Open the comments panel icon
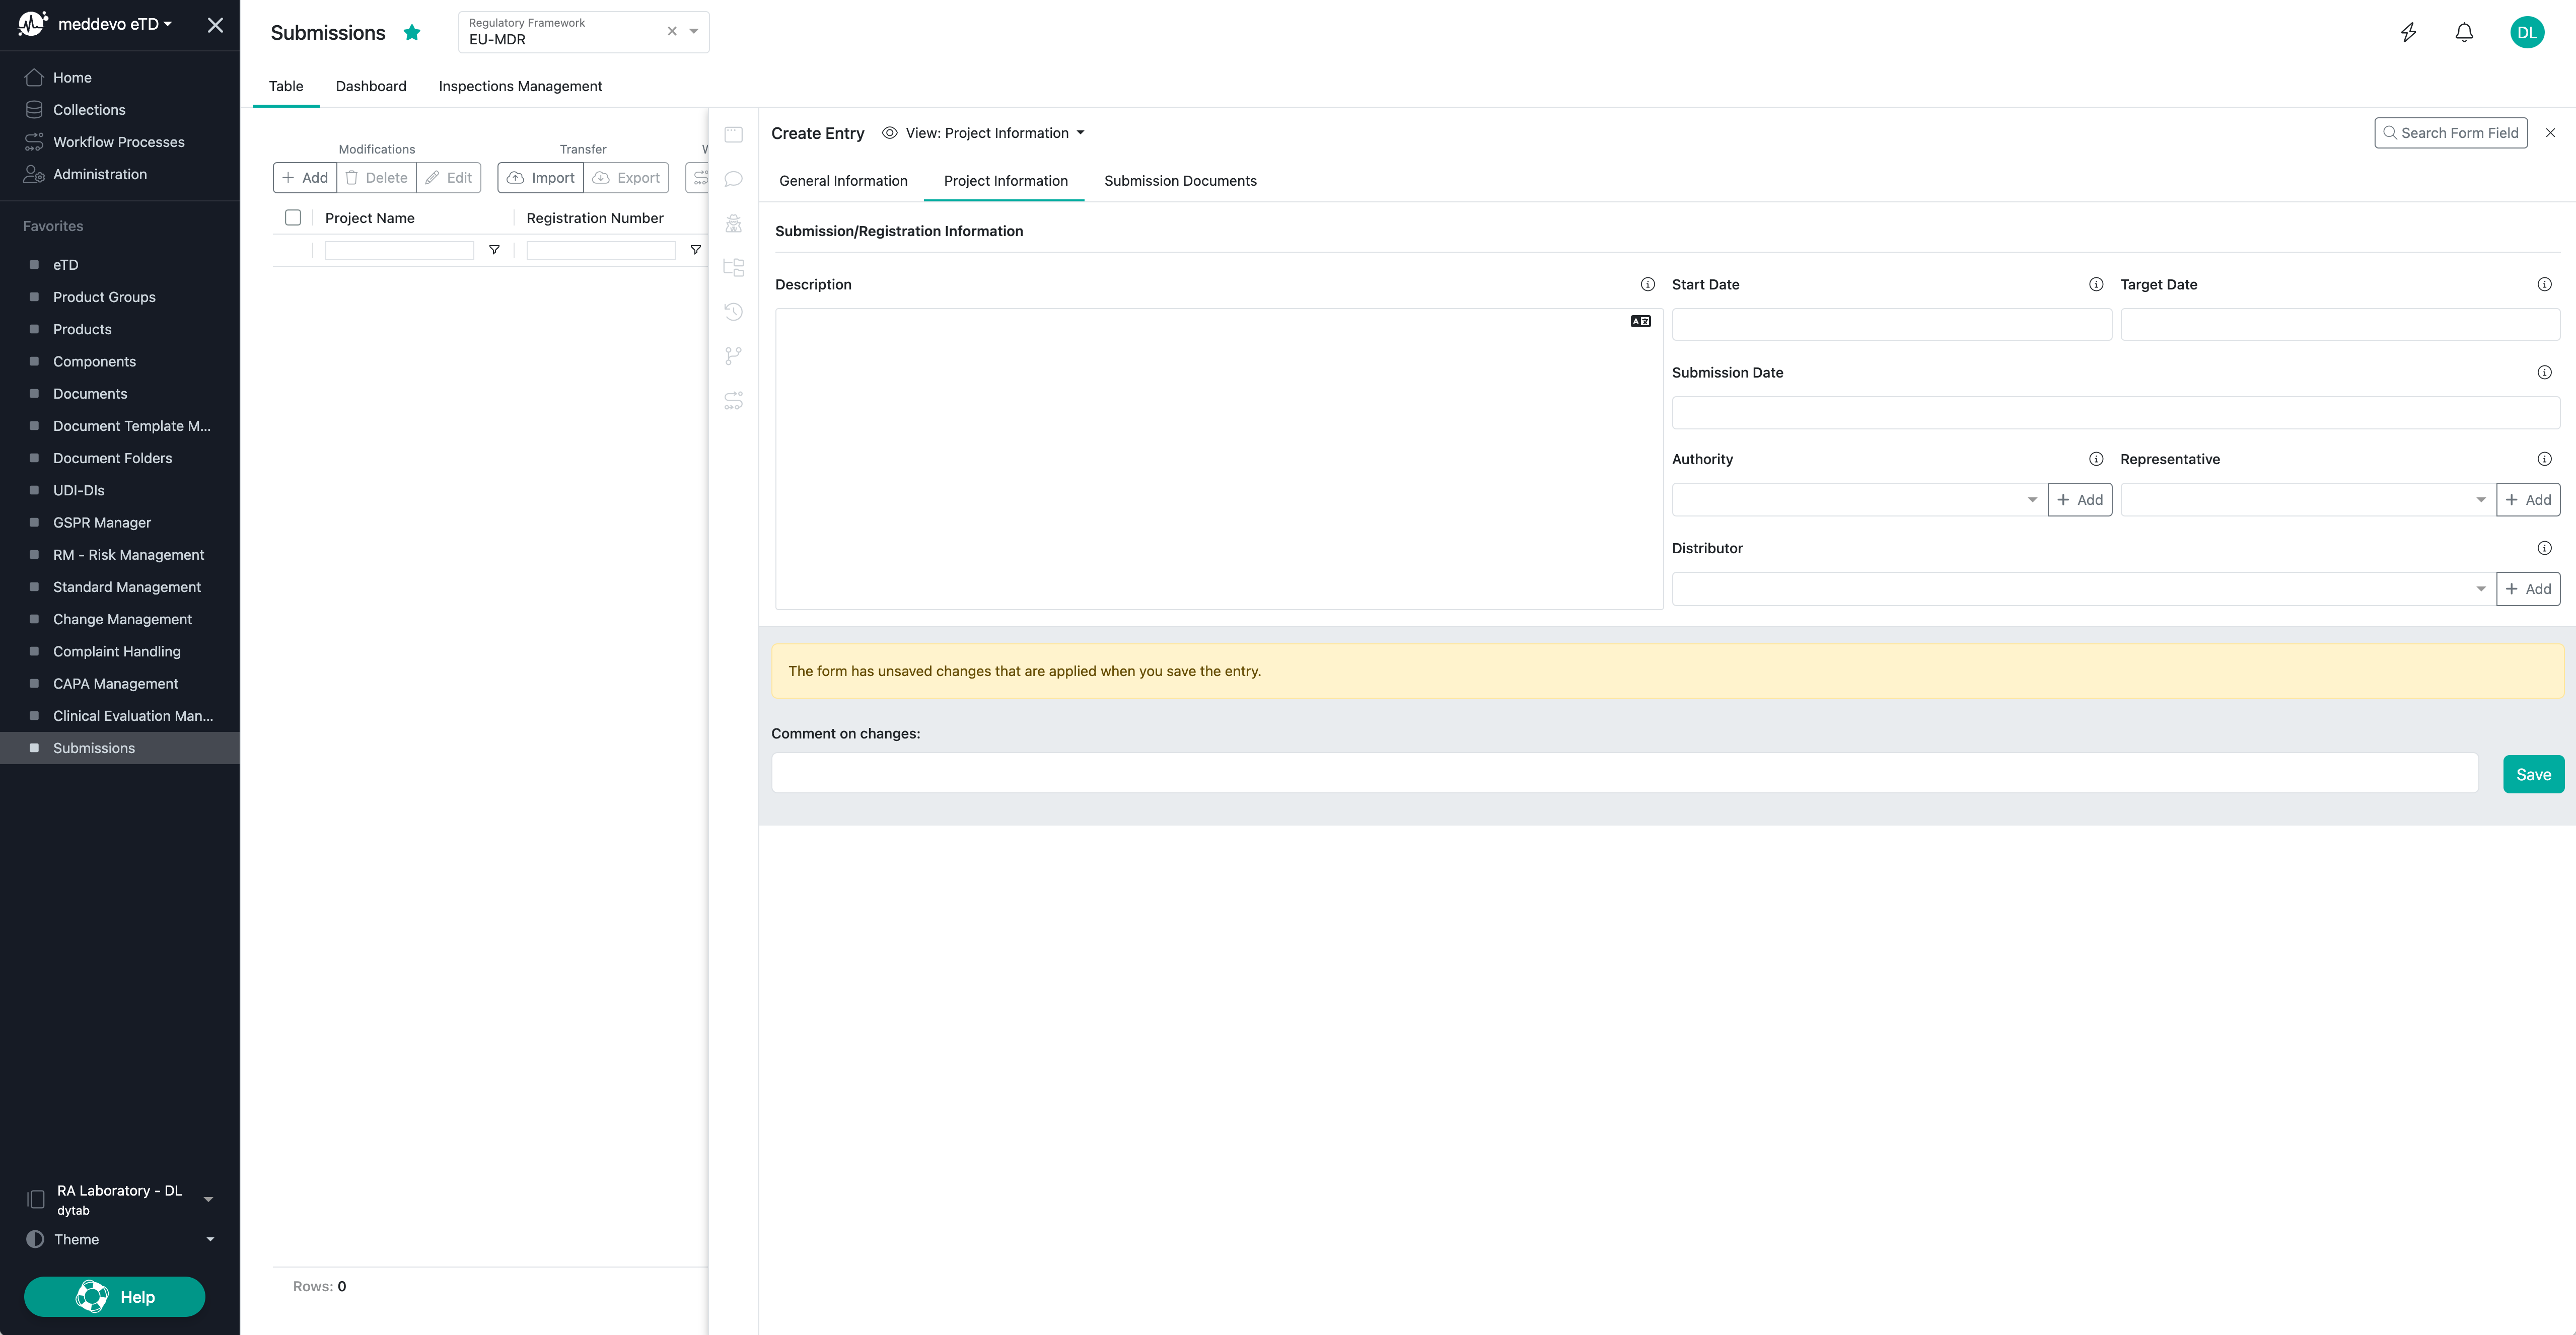This screenshot has width=2576, height=1335. tap(733, 178)
